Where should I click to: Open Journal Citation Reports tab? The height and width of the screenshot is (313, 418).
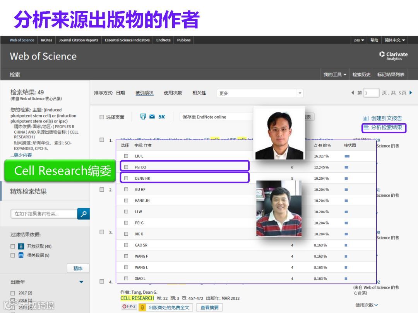(78, 40)
